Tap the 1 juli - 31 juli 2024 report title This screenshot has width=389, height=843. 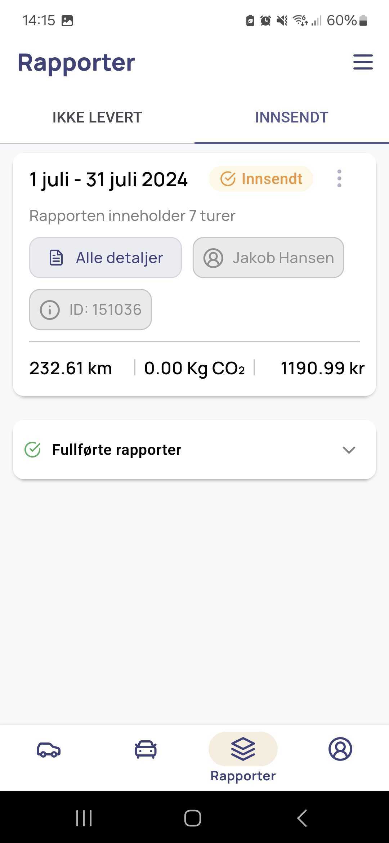[108, 179]
